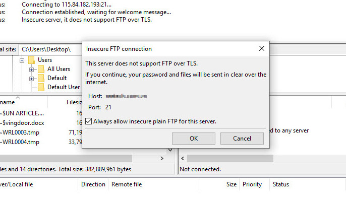The image size is (346, 201).
Task: Sort queue by the Direction column
Action: [x=93, y=184]
